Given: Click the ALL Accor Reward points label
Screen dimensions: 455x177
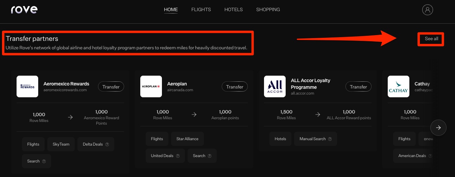Looking at the screenshot, I should coord(349,118).
